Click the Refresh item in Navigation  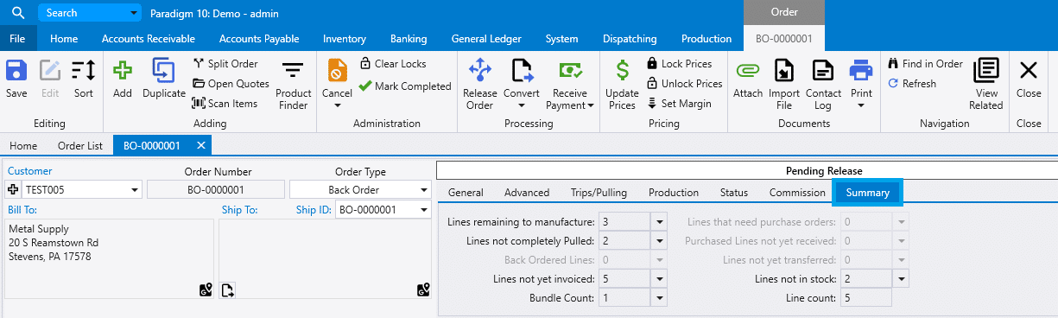click(912, 84)
